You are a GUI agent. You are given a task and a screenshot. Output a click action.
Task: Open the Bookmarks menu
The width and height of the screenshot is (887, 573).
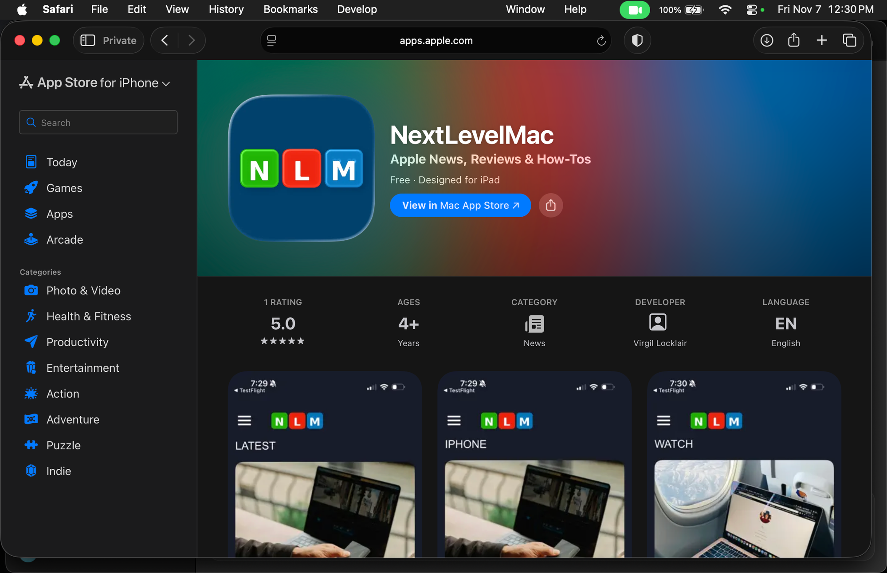[x=290, y=9]
